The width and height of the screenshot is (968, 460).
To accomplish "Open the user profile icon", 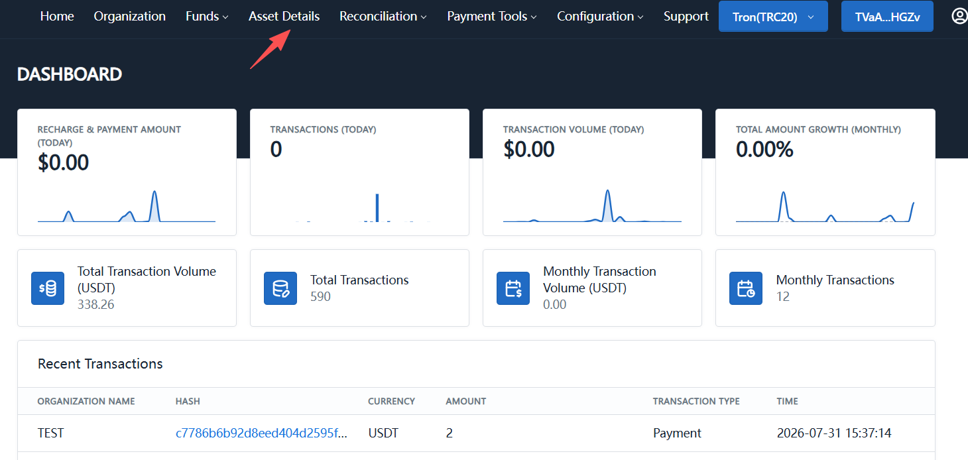I will [959, 16].
